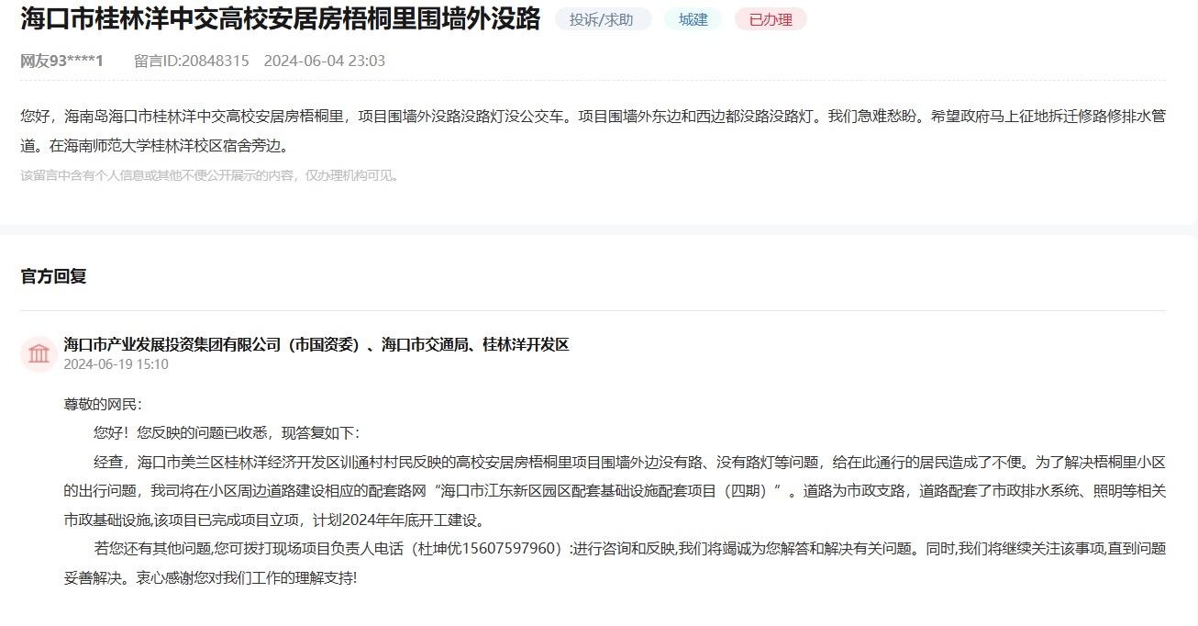Click the 留言ID:20848315 text
Screen dimensions: 1198x626
[x=191, y=61]
